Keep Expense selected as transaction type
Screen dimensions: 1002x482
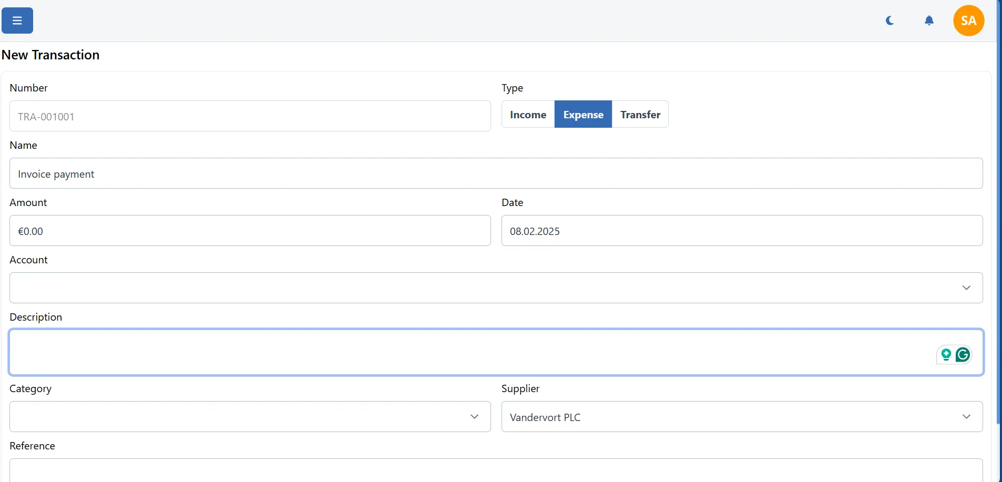tap(583, 114)
